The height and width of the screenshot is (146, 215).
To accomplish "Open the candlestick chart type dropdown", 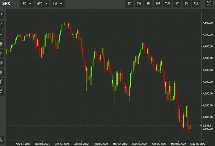I will click(42, 4).
